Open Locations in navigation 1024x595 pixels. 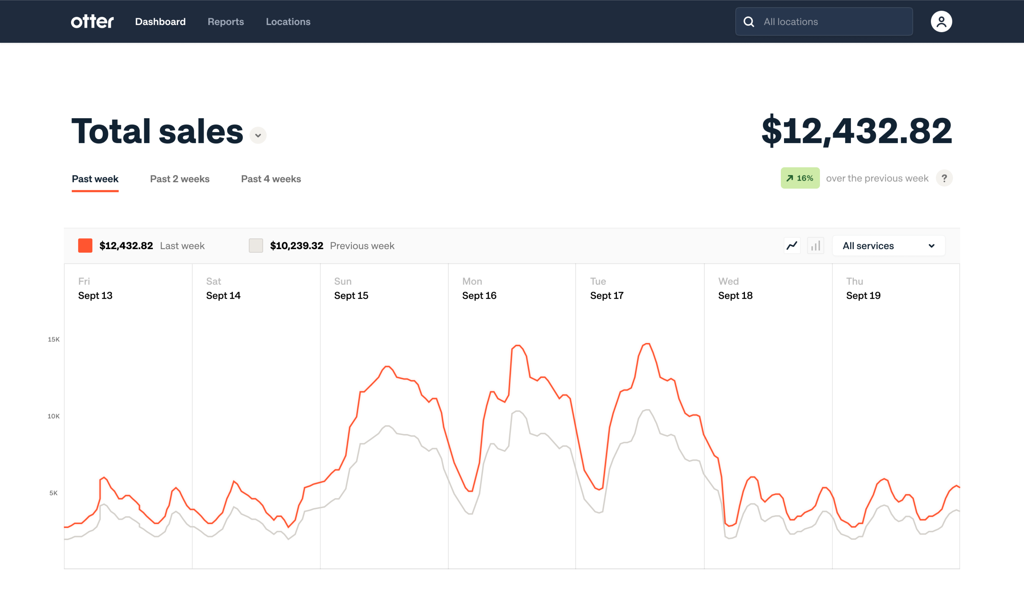click(288, 22)
